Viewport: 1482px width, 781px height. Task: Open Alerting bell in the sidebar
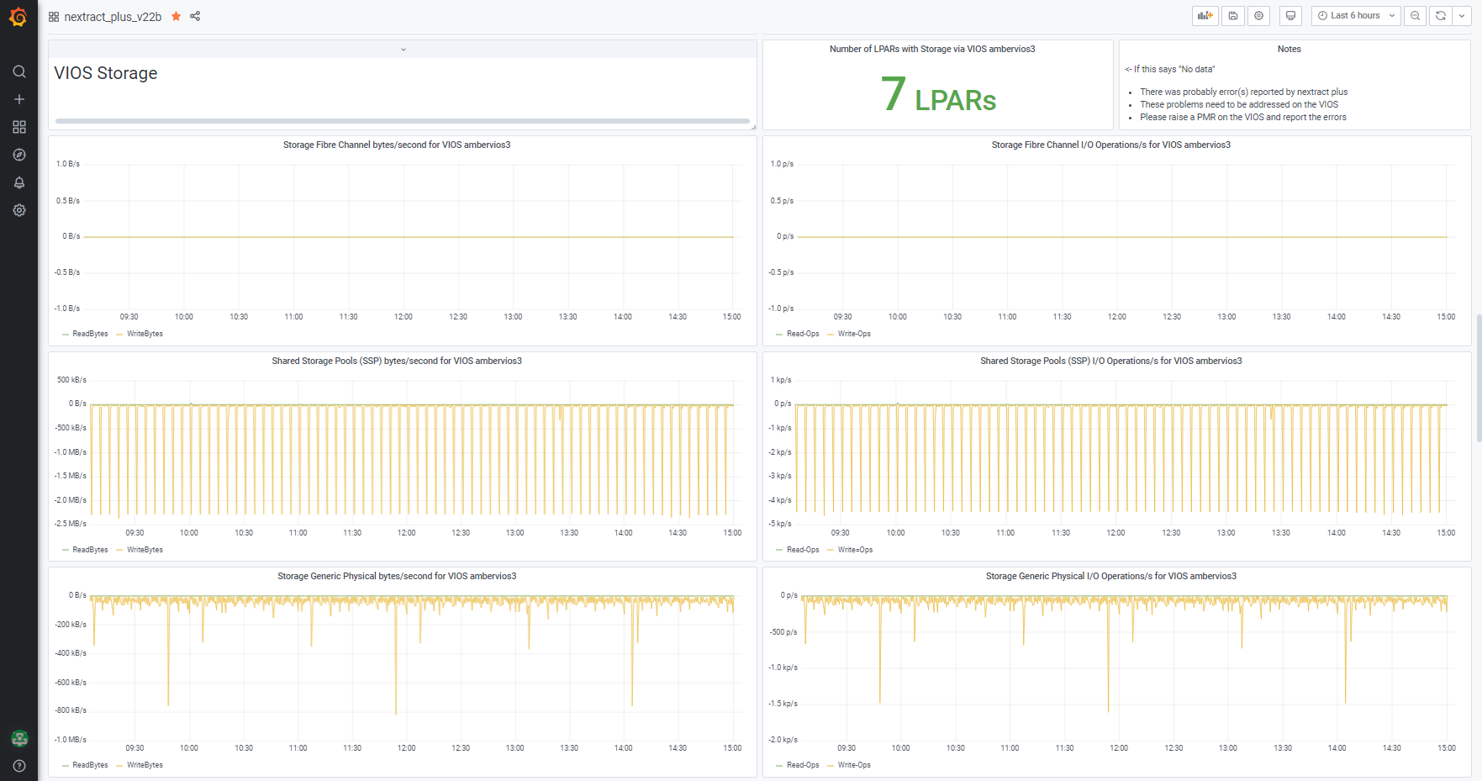[x=19, y=182]
